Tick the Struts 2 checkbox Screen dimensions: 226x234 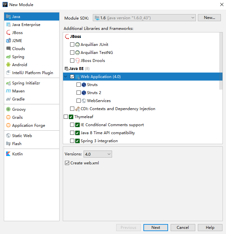tap(78, 93)
